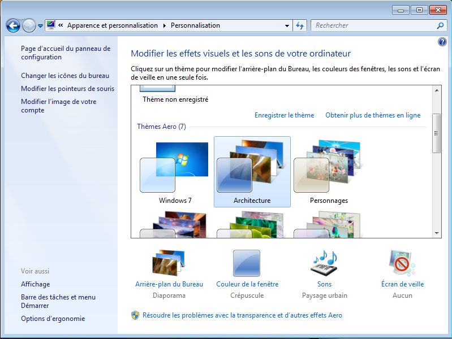Click scrollbar up arrow in themes list
The width and height of the screenshot is (452, 339).
click(437, 90)
